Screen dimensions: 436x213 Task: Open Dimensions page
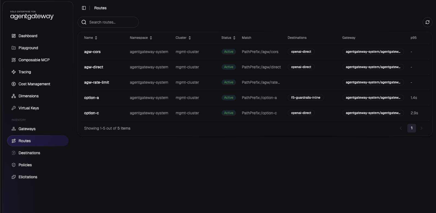coord(38,96)
